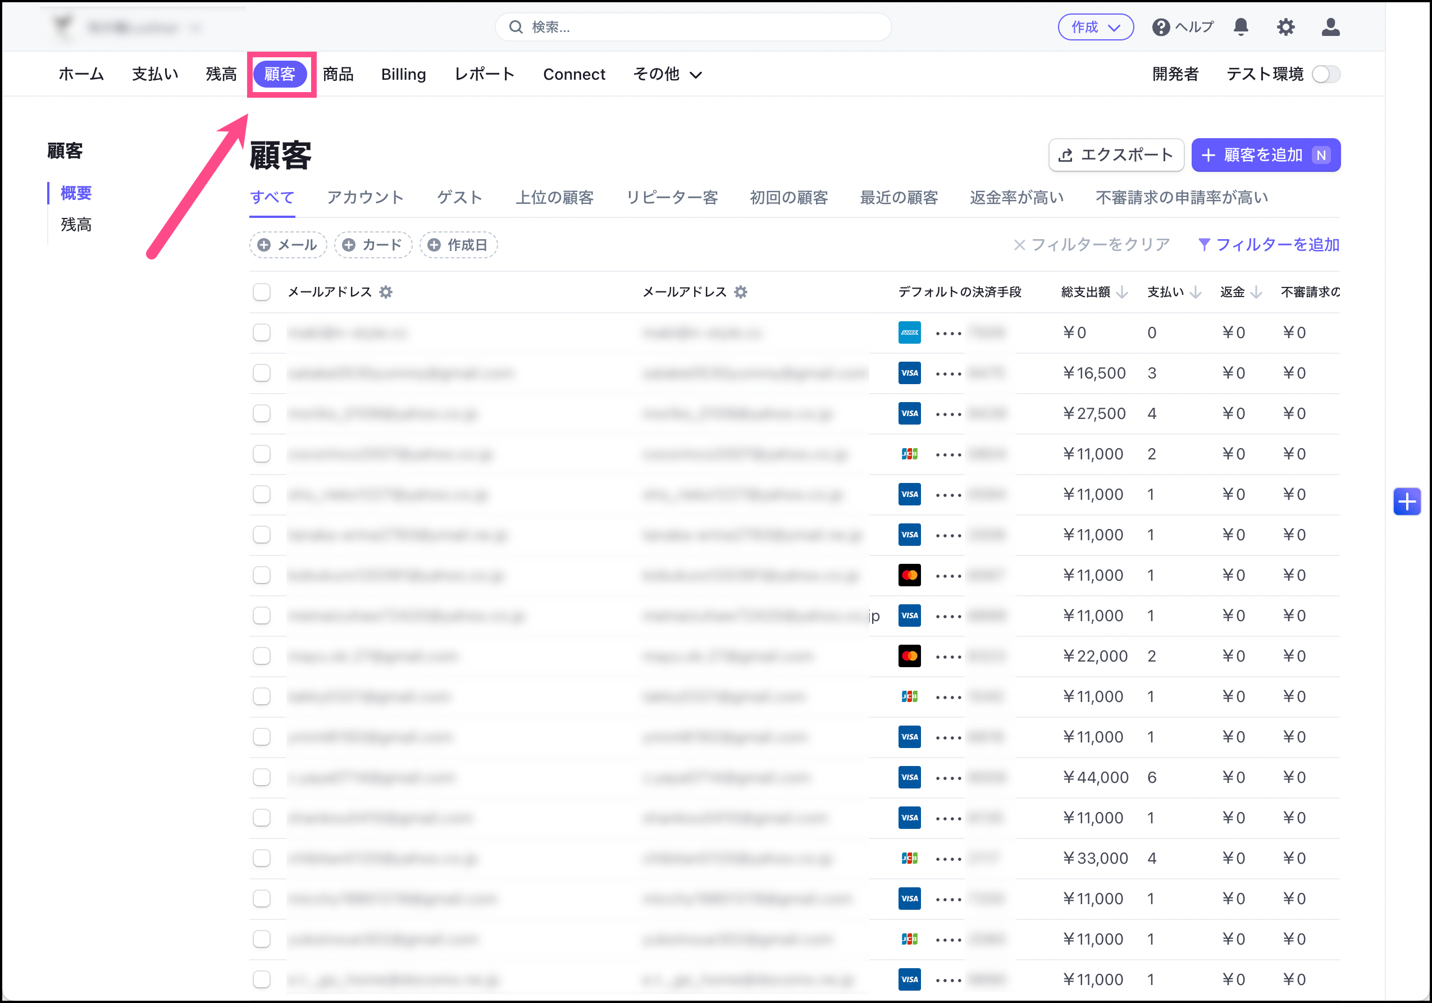Expand the その他 navigation menu

click(667, 74)
